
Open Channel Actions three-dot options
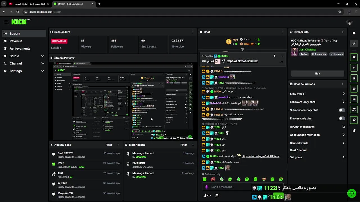click(343, 84)
